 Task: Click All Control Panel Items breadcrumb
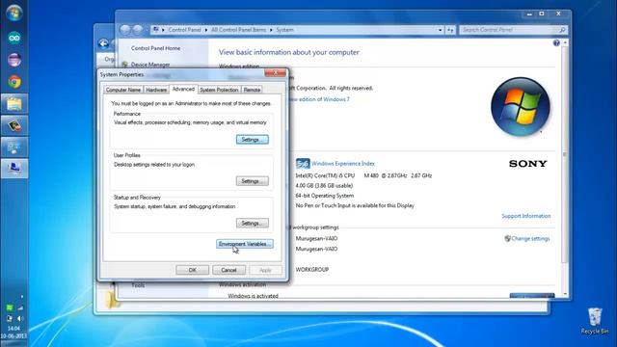[x=238, y=30]
